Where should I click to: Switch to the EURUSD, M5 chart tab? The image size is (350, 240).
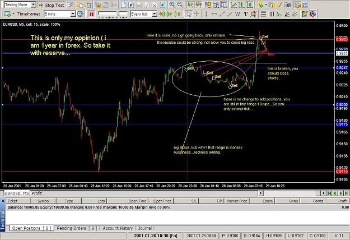(17, 193)
